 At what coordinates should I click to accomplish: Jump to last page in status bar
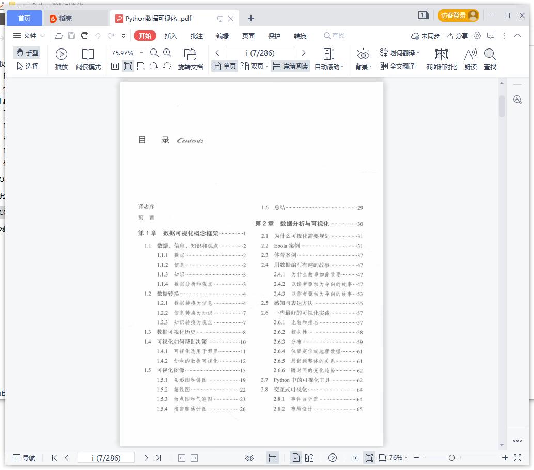click(159, 458)
